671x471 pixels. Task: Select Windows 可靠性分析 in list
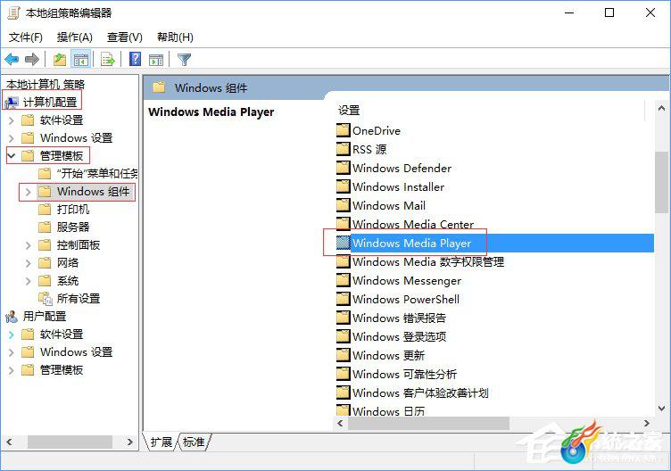404,374
